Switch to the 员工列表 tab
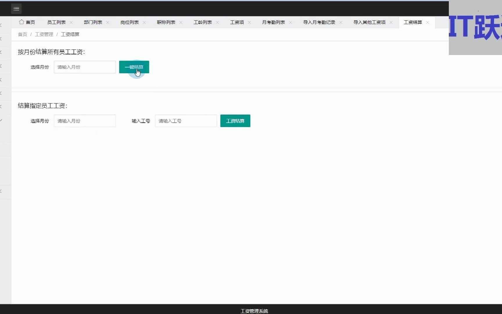 click(56, 22)
